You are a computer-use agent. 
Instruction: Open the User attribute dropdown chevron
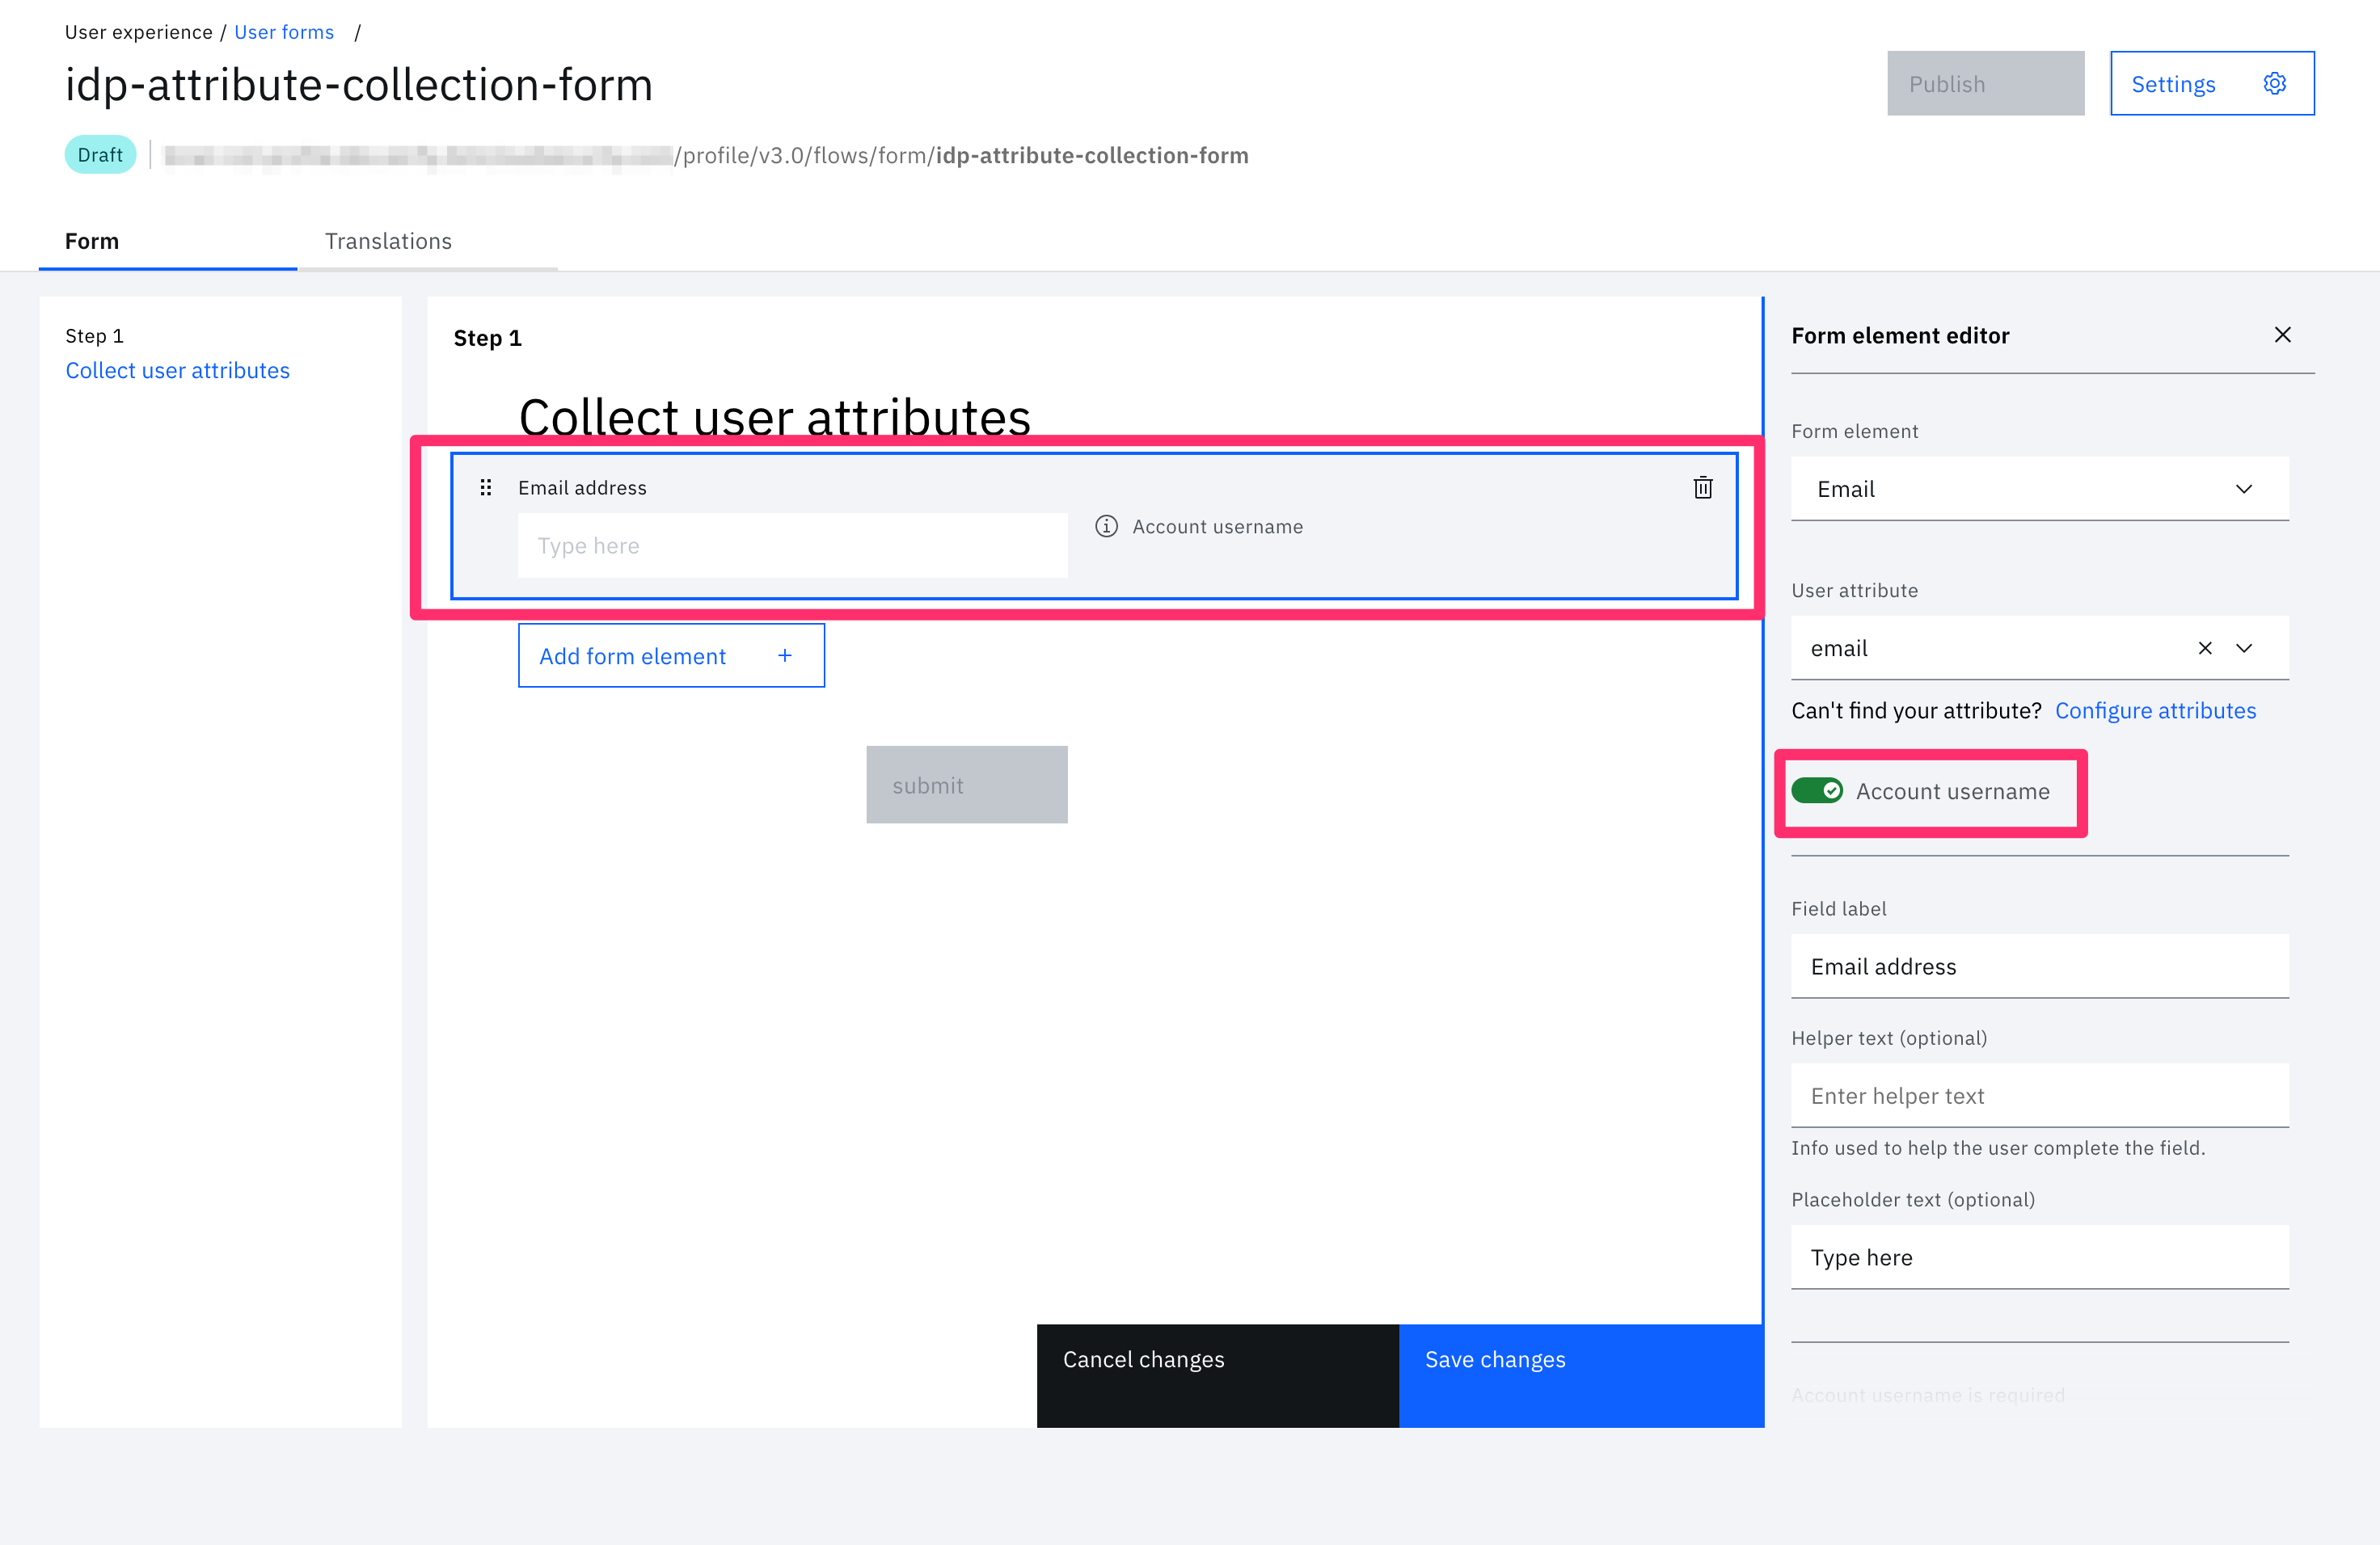(x=2244, y=649)
